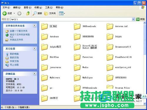Open the Help menu
Image resolution: width=147 pixels, height=110 pixels.
click(x=59, y=7)
